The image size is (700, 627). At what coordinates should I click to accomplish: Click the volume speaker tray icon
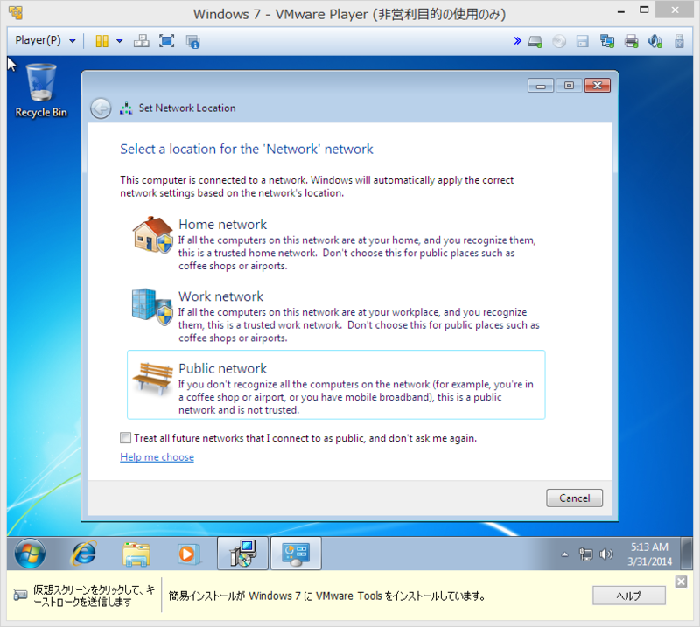click(605, 554)
